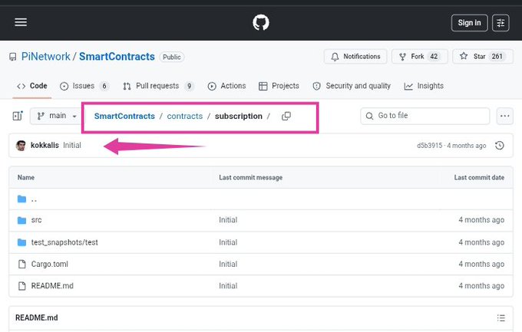The image size is (522, 332).
Task: Open the latest commit message Initial
Action: pos(72,146)
